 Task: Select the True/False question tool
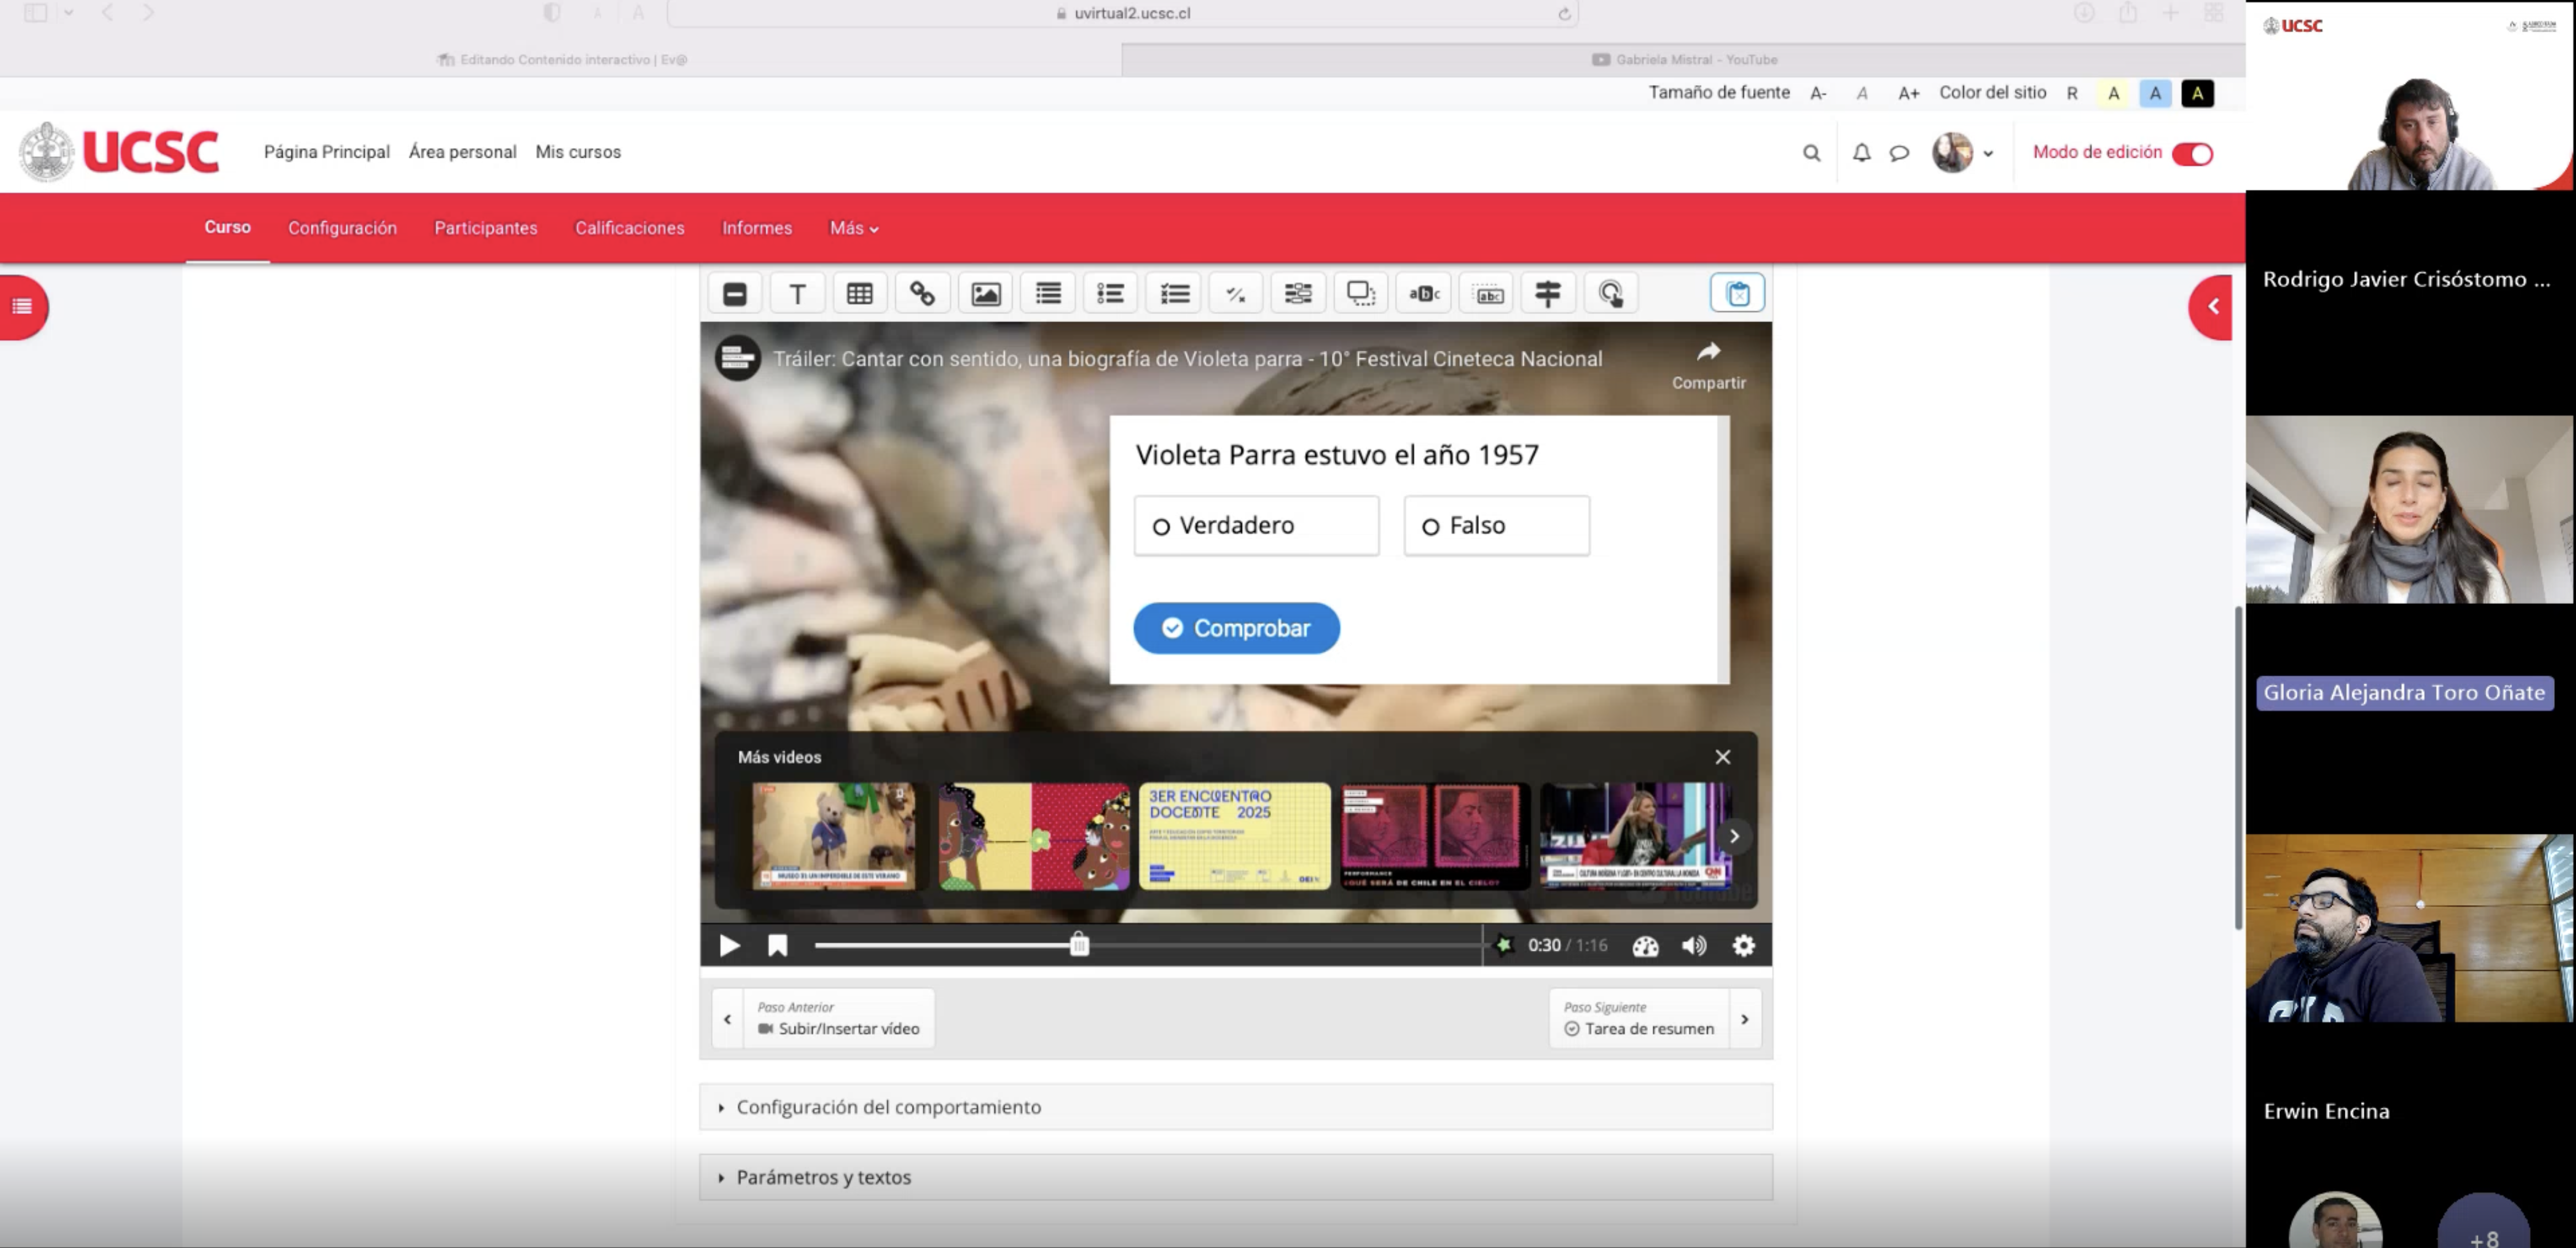pos(1236,294)
